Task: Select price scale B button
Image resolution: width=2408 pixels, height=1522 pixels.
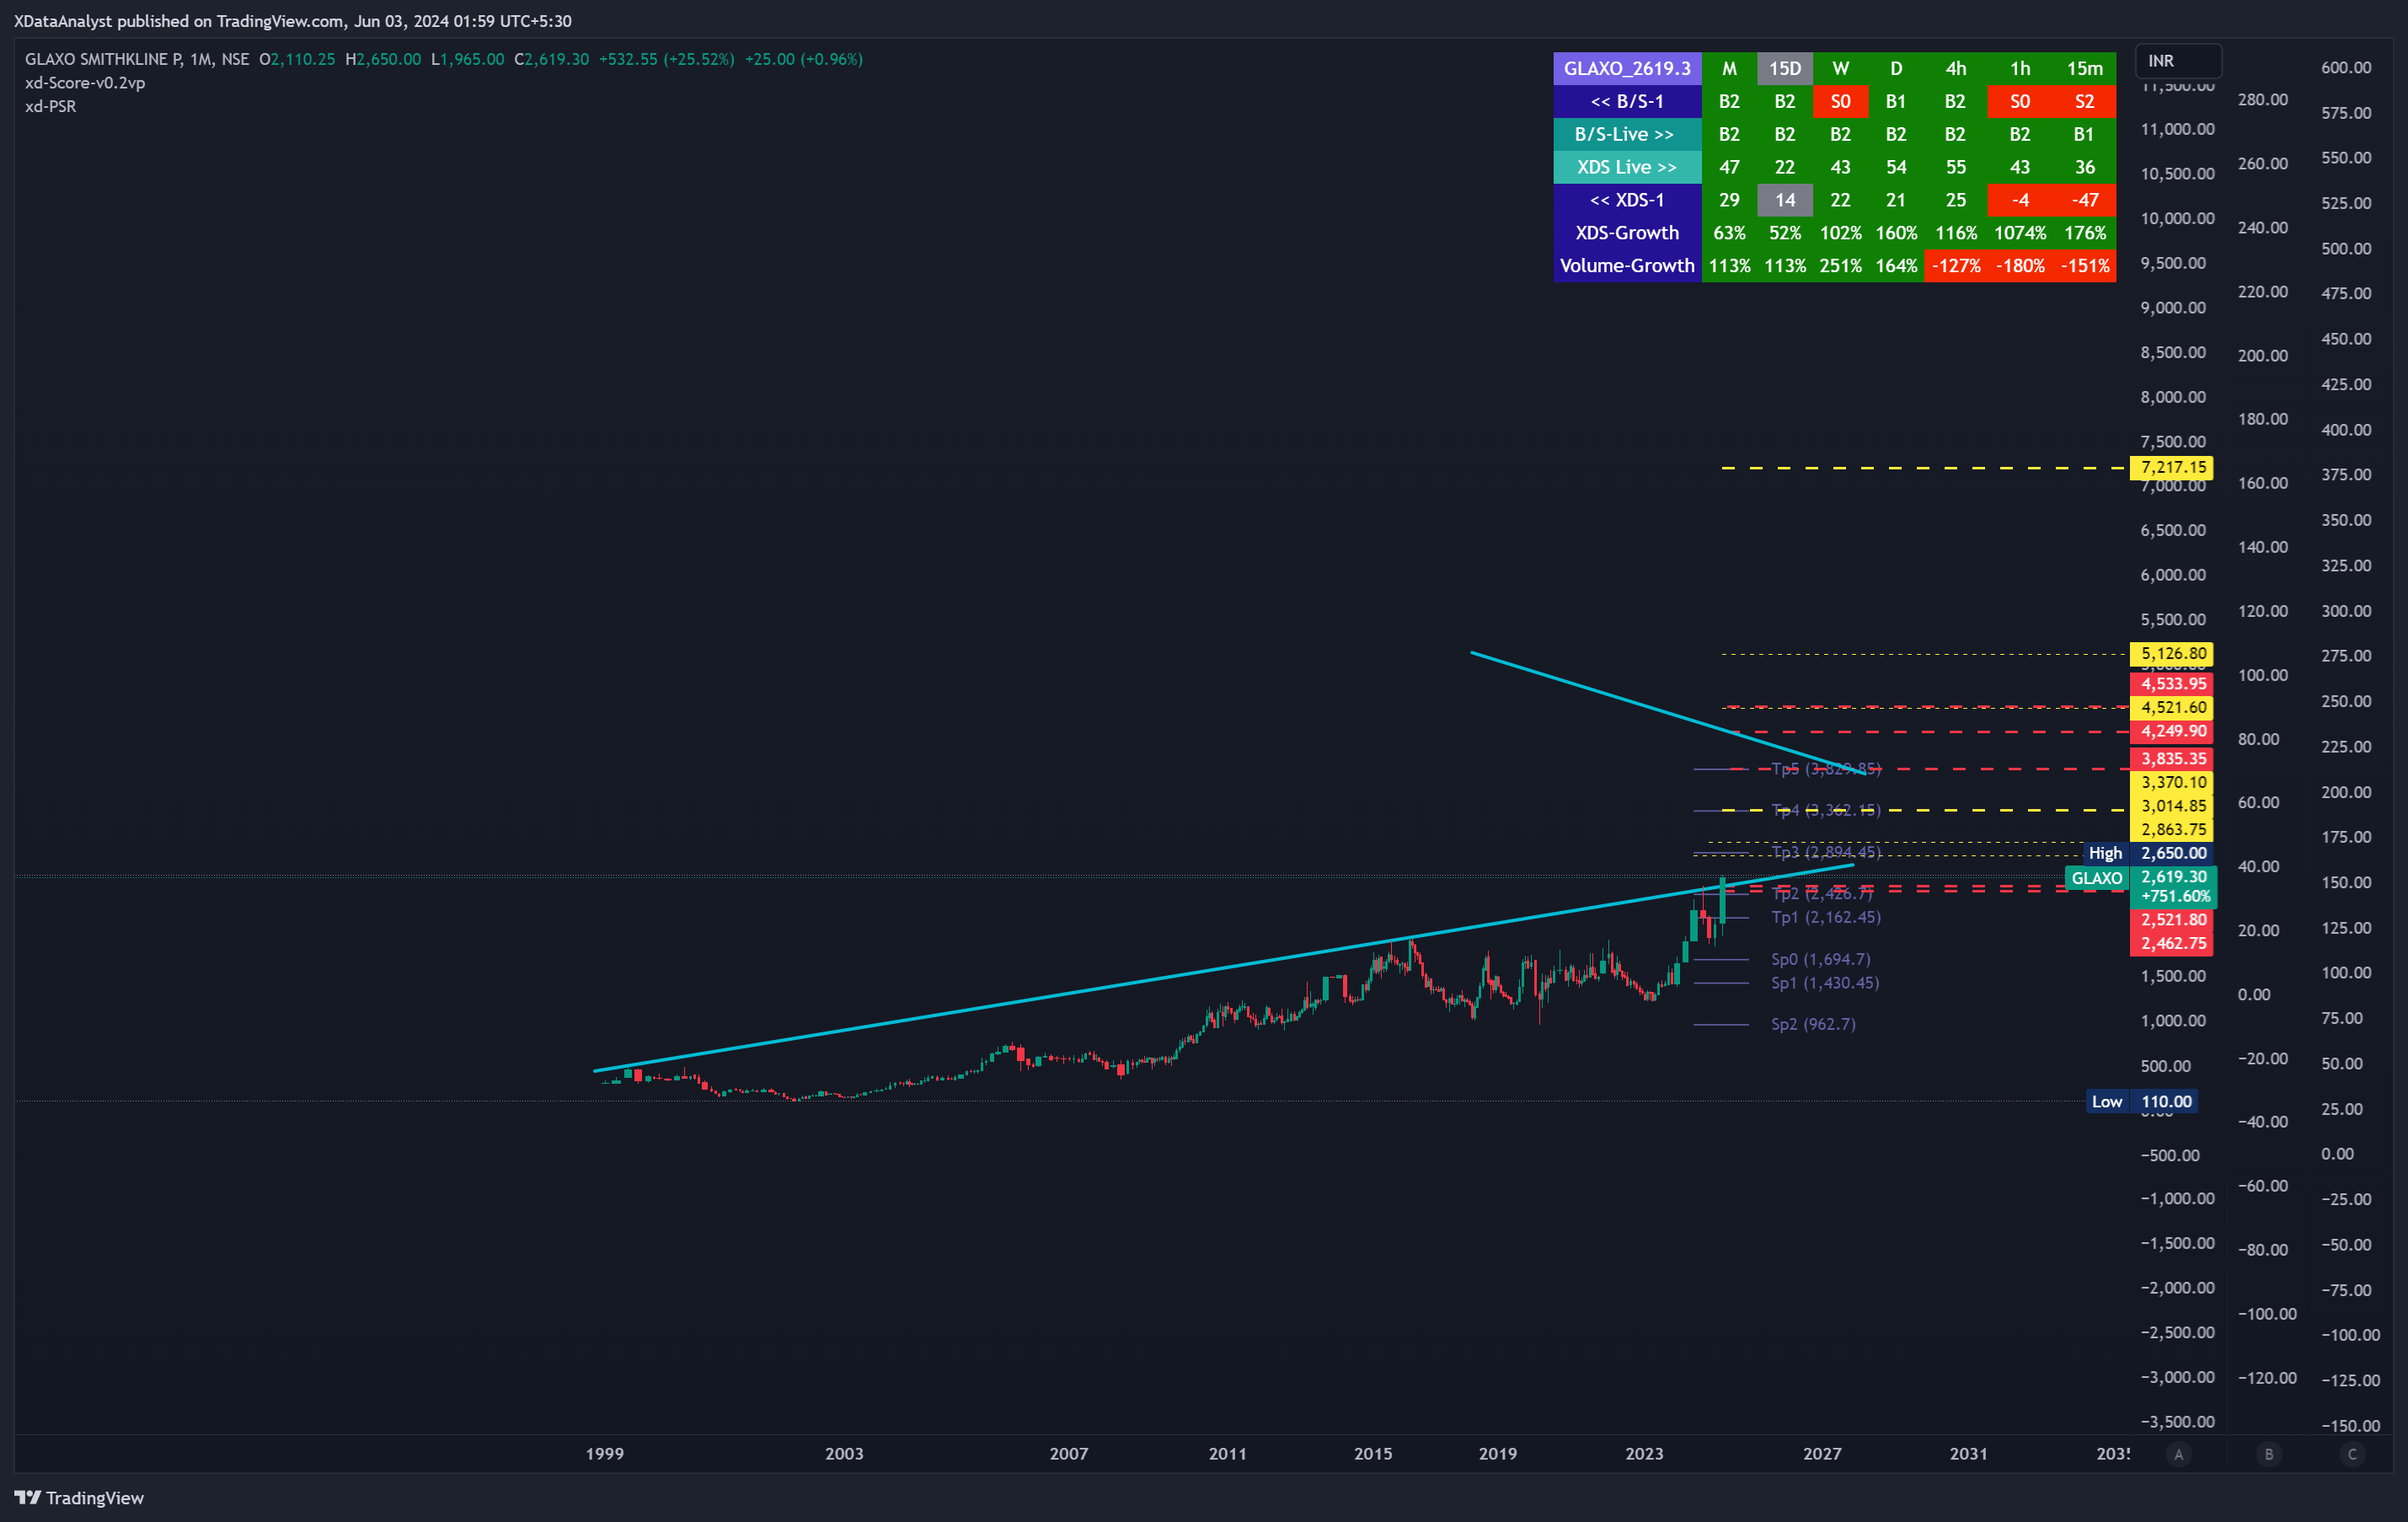Action: [x=2268, y=1454]
